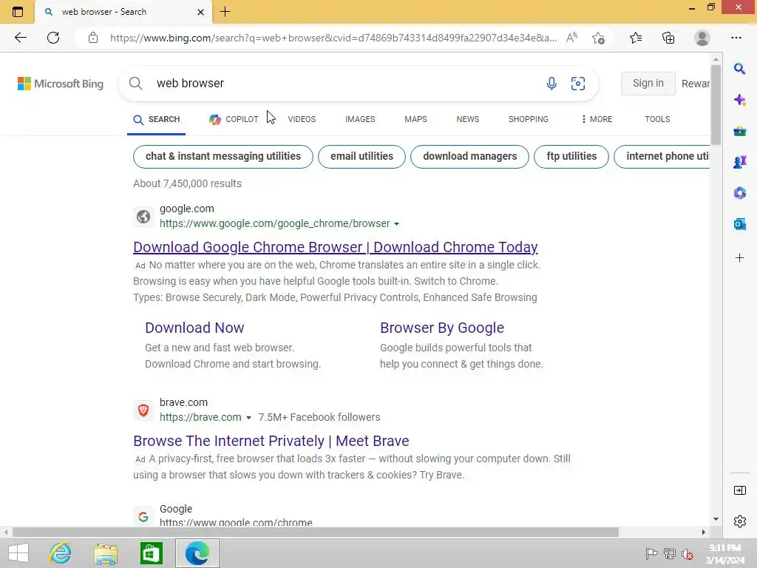757x568 pixels.
Task: Click the Microsoft Edge taskbar icon
Action: point(197,553)
